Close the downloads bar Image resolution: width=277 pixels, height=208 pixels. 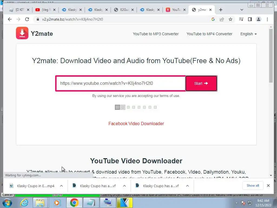click(x=268, y=186)
